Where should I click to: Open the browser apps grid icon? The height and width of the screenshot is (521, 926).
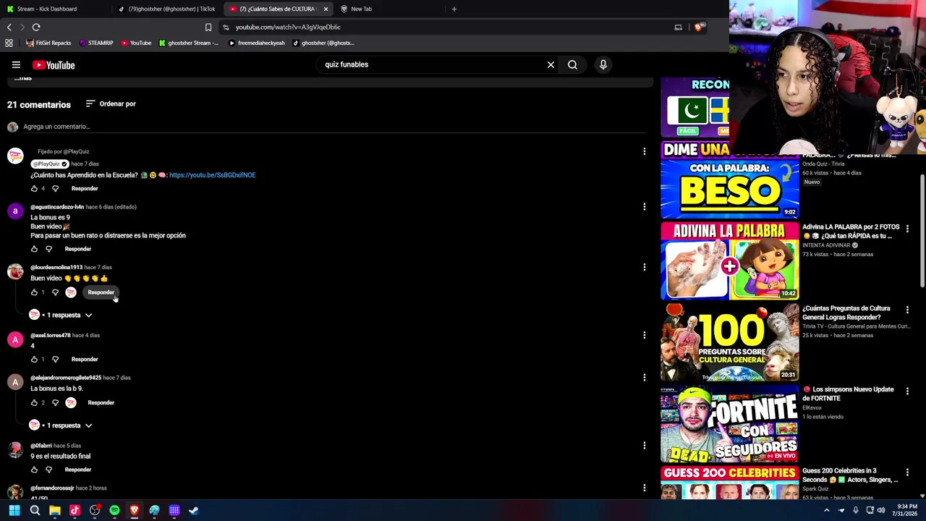(9, 43)
